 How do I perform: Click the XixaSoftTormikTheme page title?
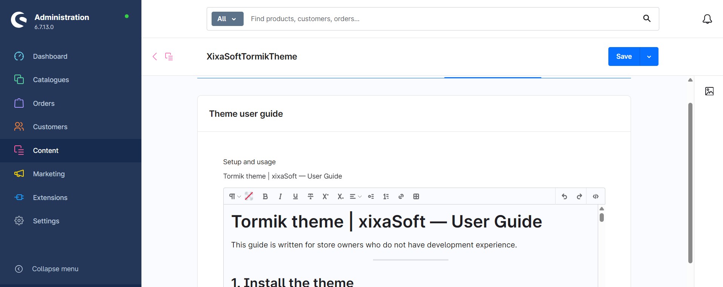tap(252, 56)
